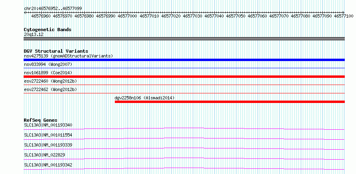
Task: Click ruler position 46577020
Action: (x=171, y=16)
